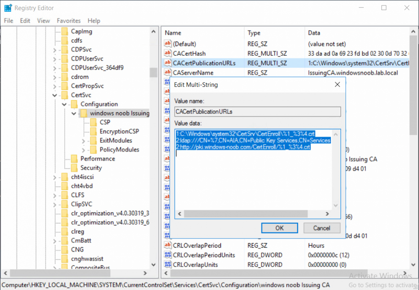Click the CSP folder icon
Viewport: 419px width, 290px height.
(93, 122)
